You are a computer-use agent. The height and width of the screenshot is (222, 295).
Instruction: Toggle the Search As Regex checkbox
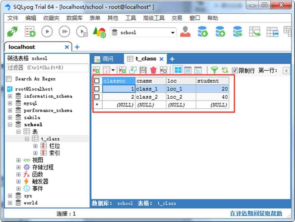coord(9,79)
